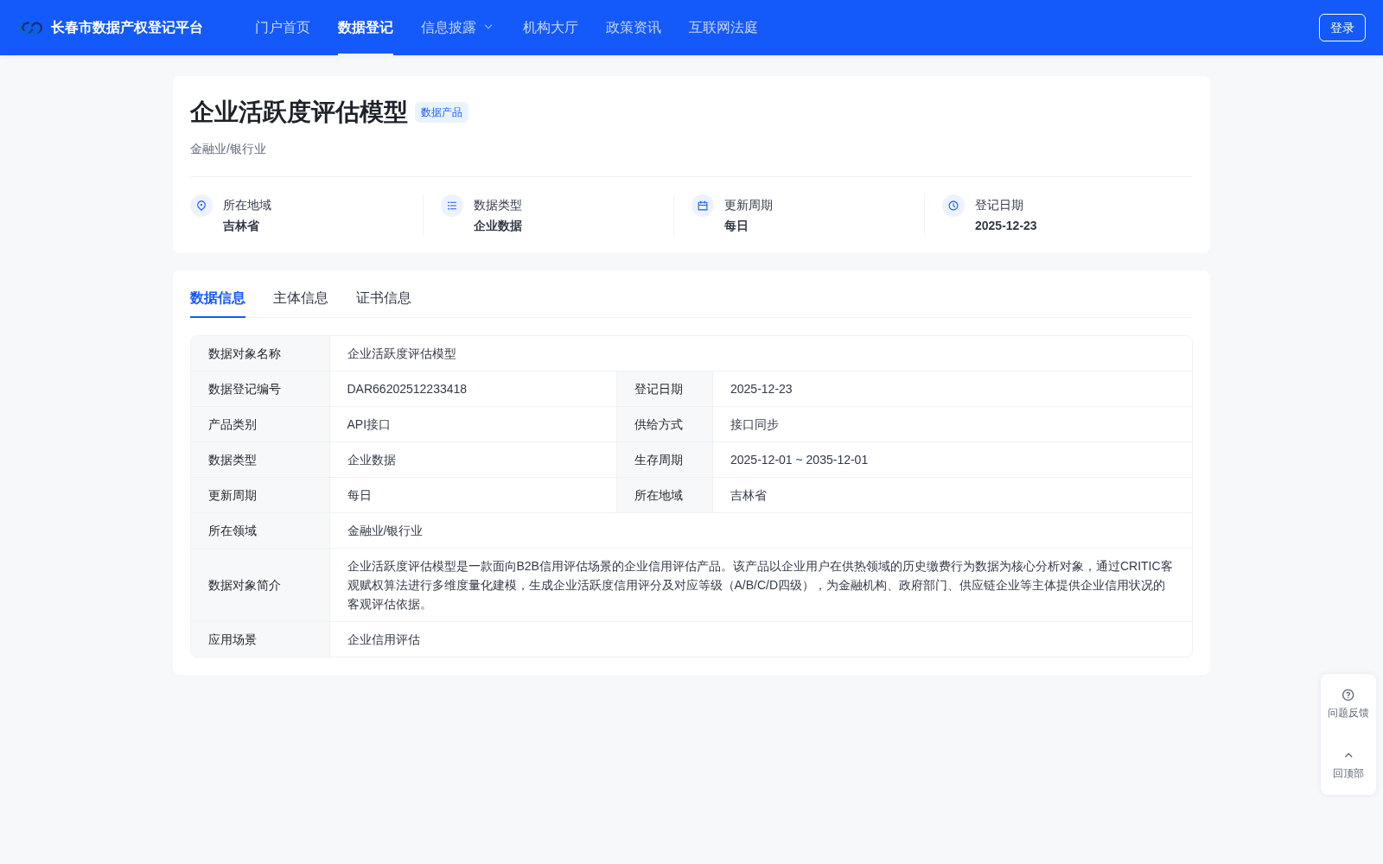Click the 所在领域 row label
Screen dimensions: 1383x864
(x=233, y=530)
